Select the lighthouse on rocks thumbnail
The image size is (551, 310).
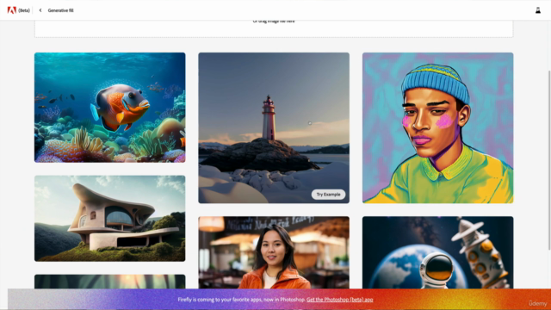[x=274, y=128]
